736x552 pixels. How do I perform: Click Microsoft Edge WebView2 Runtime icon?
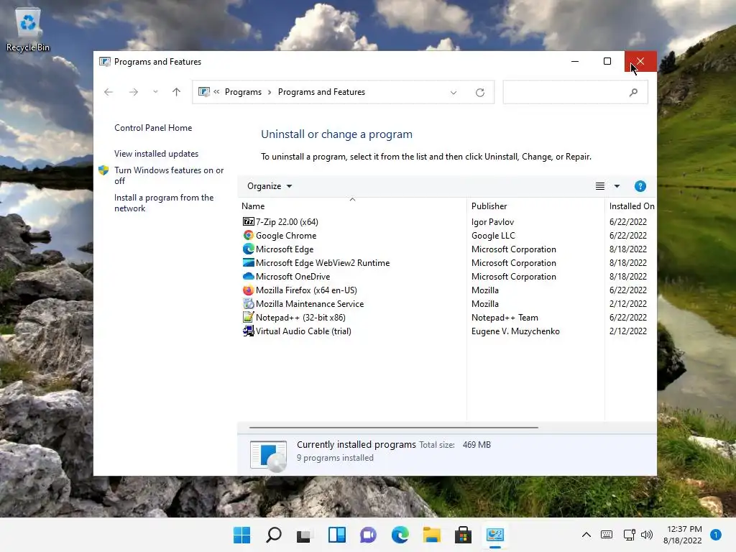point(248,262)
